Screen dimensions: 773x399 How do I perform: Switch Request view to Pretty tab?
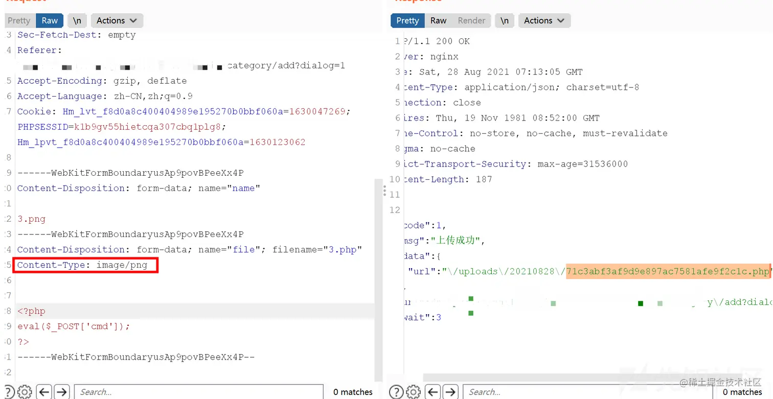click(x=19, y=20)
